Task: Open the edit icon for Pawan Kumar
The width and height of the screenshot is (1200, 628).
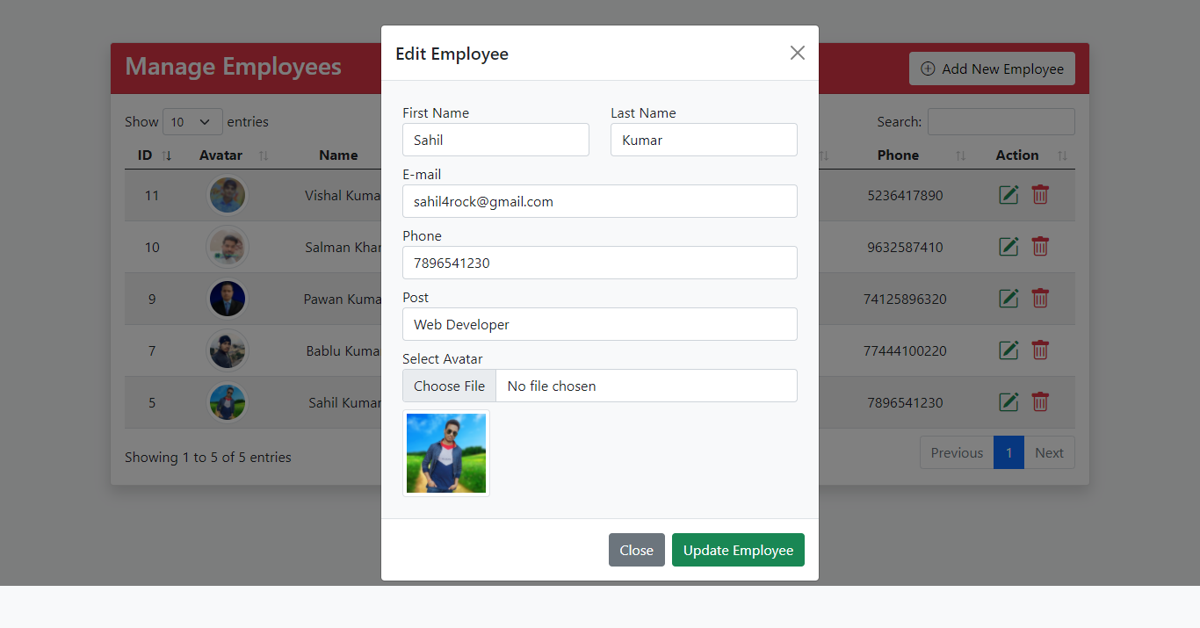Action: click(1008, 299)
